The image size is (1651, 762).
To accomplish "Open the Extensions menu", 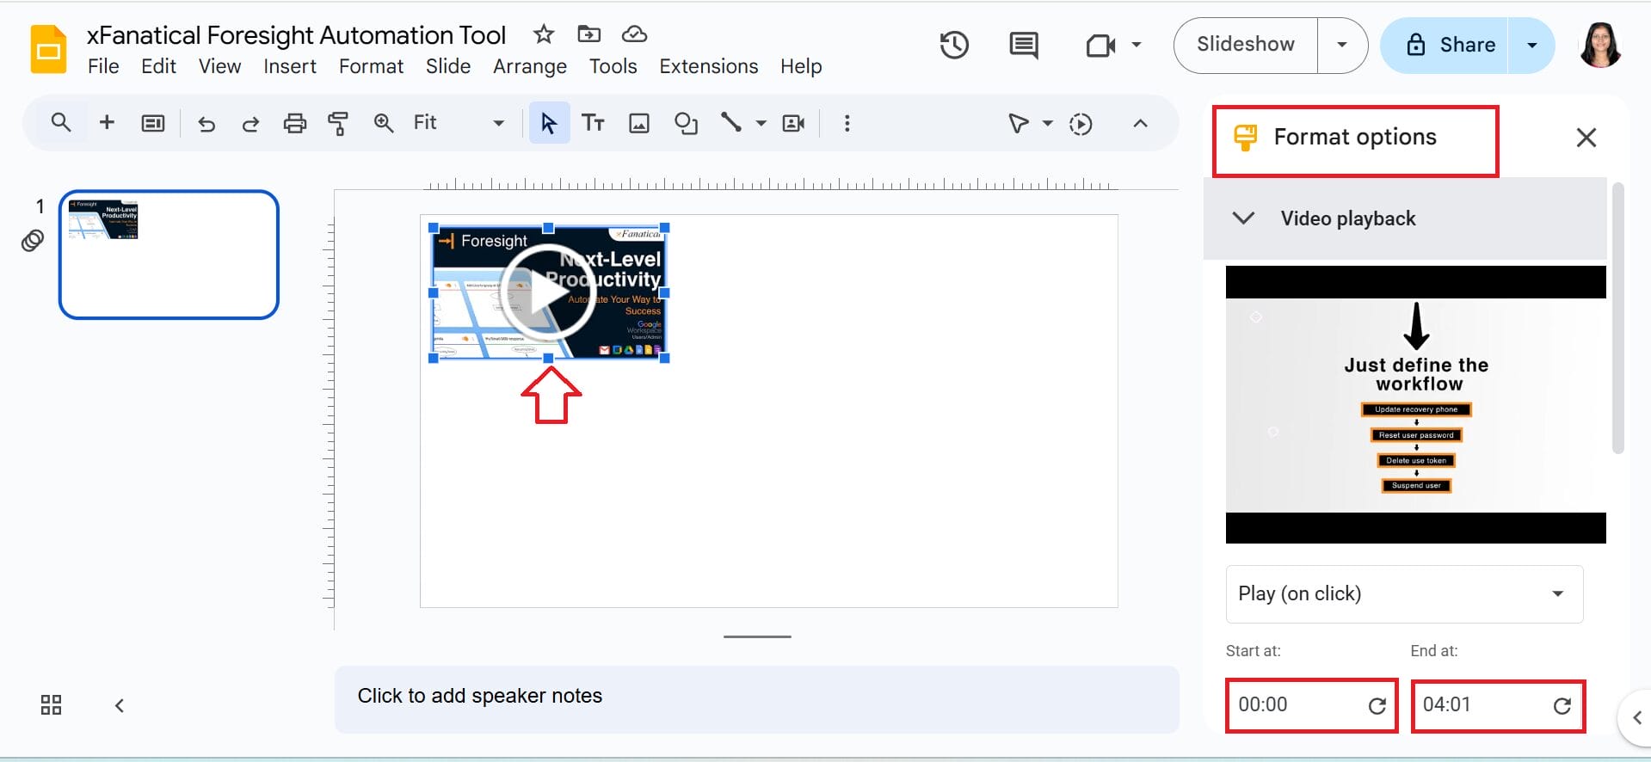I will [709, 66].
